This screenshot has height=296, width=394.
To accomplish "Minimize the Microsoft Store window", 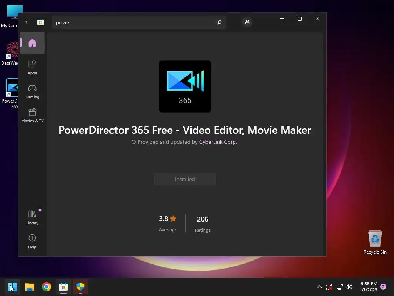I will (282, 19).
